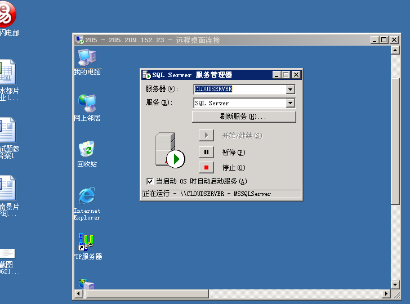Screen dimensions: 410x304
Task: Minimize the remote desktop connection window
Action: 375,40
